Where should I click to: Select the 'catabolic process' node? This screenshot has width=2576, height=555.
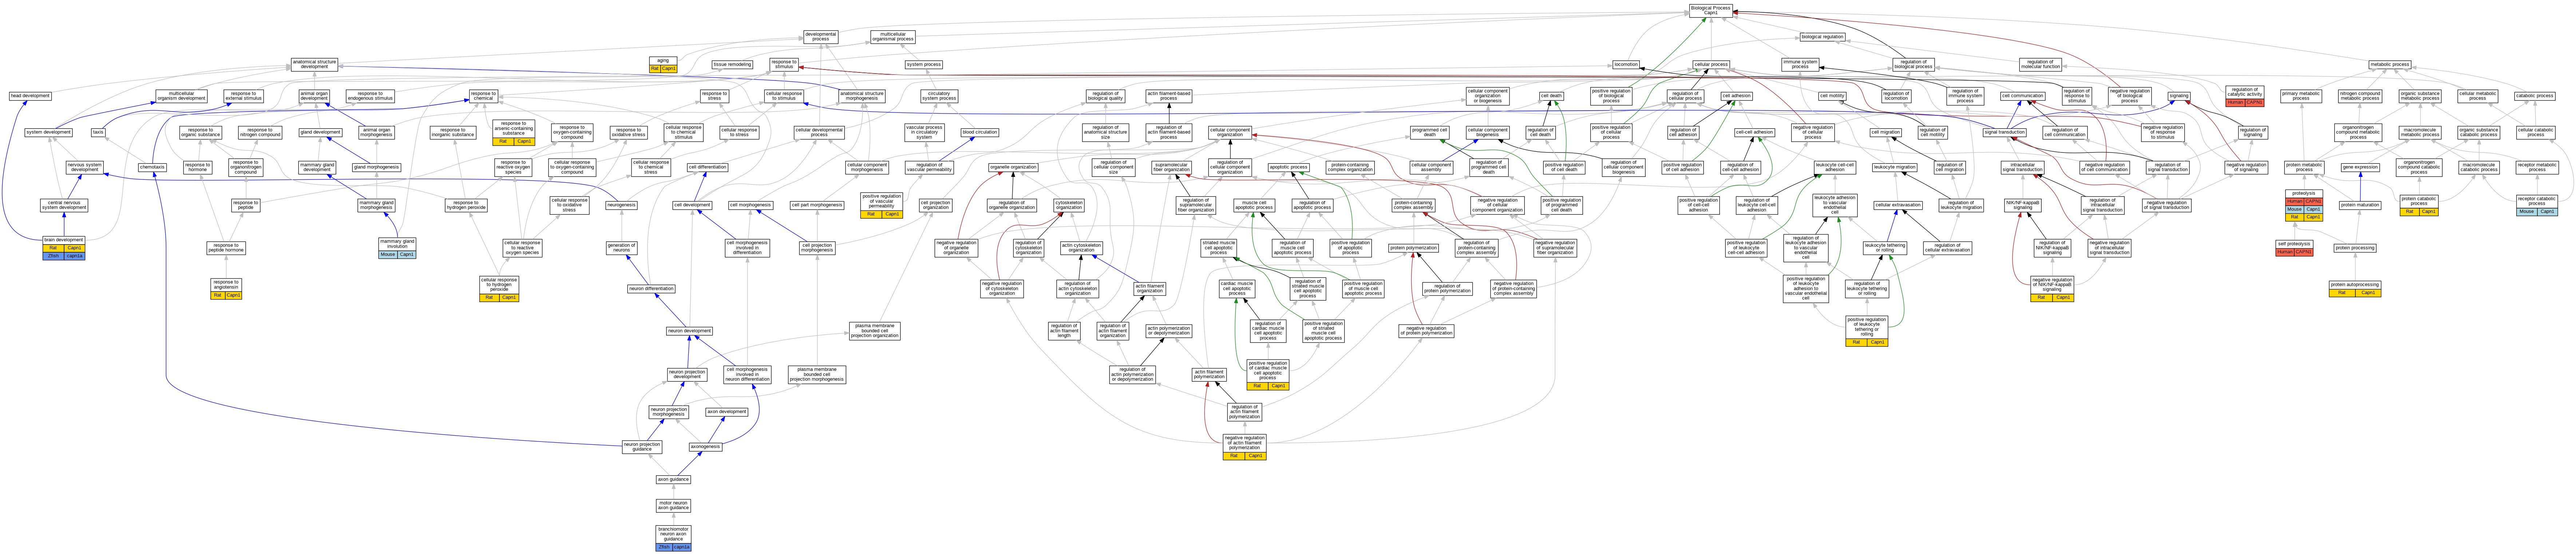pos(2535,96)
